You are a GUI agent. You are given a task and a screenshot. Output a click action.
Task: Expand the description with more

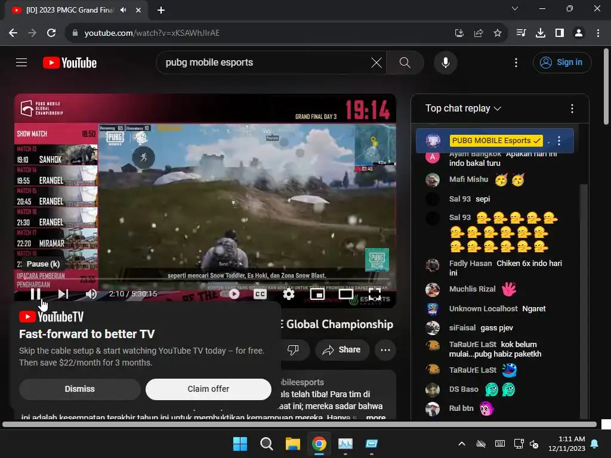376,417
